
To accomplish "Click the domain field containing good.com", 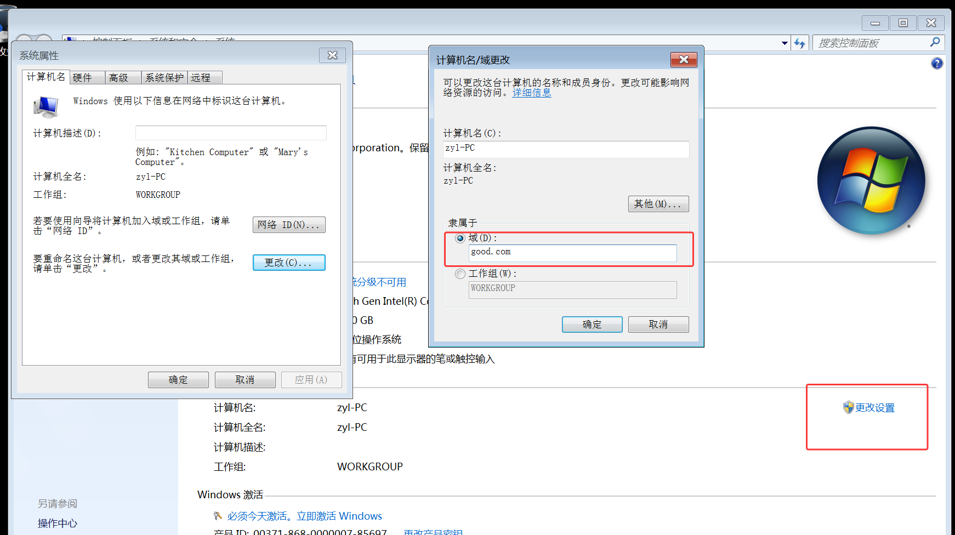I will [x=573, y=253].
